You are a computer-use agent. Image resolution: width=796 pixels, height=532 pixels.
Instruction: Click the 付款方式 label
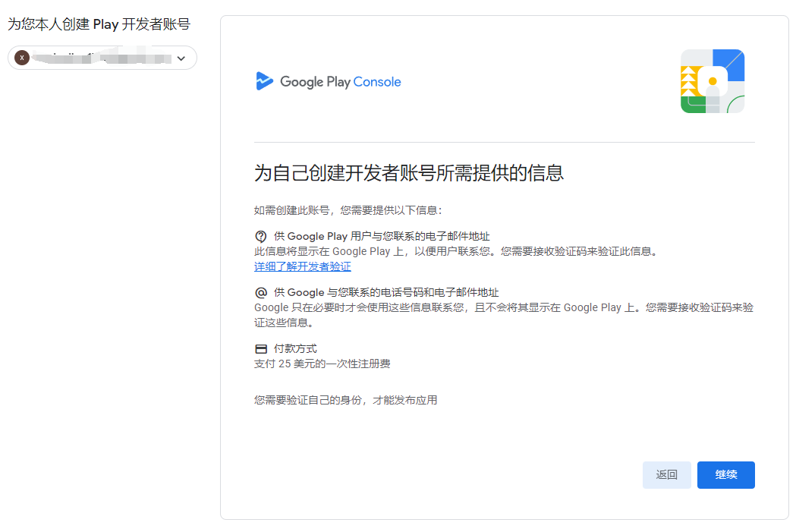(295, 349)
